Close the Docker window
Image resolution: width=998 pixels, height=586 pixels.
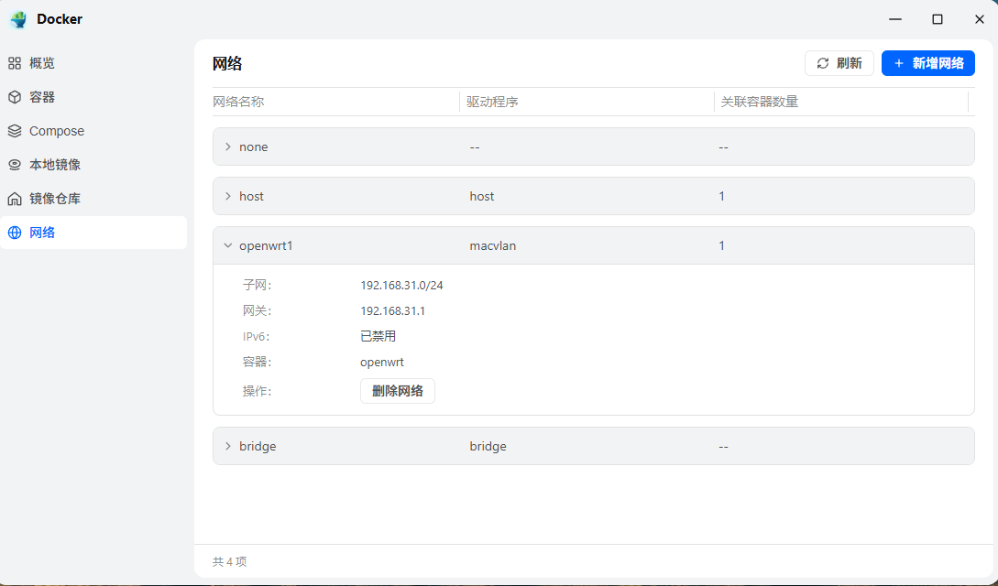[980, 19]
